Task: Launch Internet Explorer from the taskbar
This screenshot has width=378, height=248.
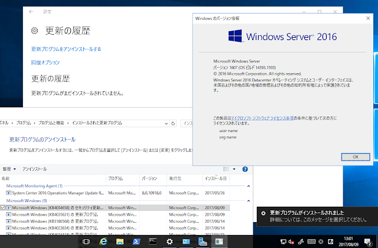Action: click(103, 242)
